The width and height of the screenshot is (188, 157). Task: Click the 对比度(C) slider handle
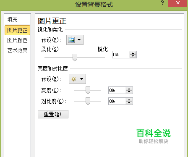(88, 101)
